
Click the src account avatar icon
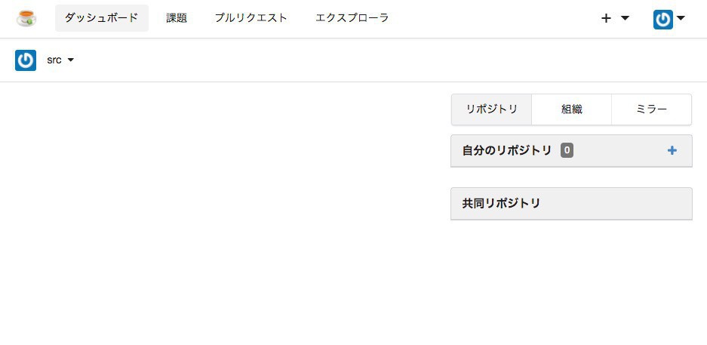26,60
